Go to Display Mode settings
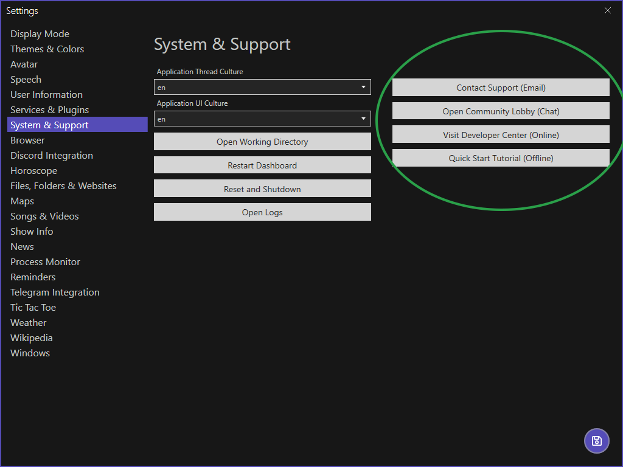The image size is (623, 467). coord(40,34)
